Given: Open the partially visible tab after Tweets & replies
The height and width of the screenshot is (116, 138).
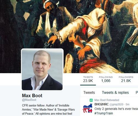Looking at the screenshot, I should (x=137, y=93).
